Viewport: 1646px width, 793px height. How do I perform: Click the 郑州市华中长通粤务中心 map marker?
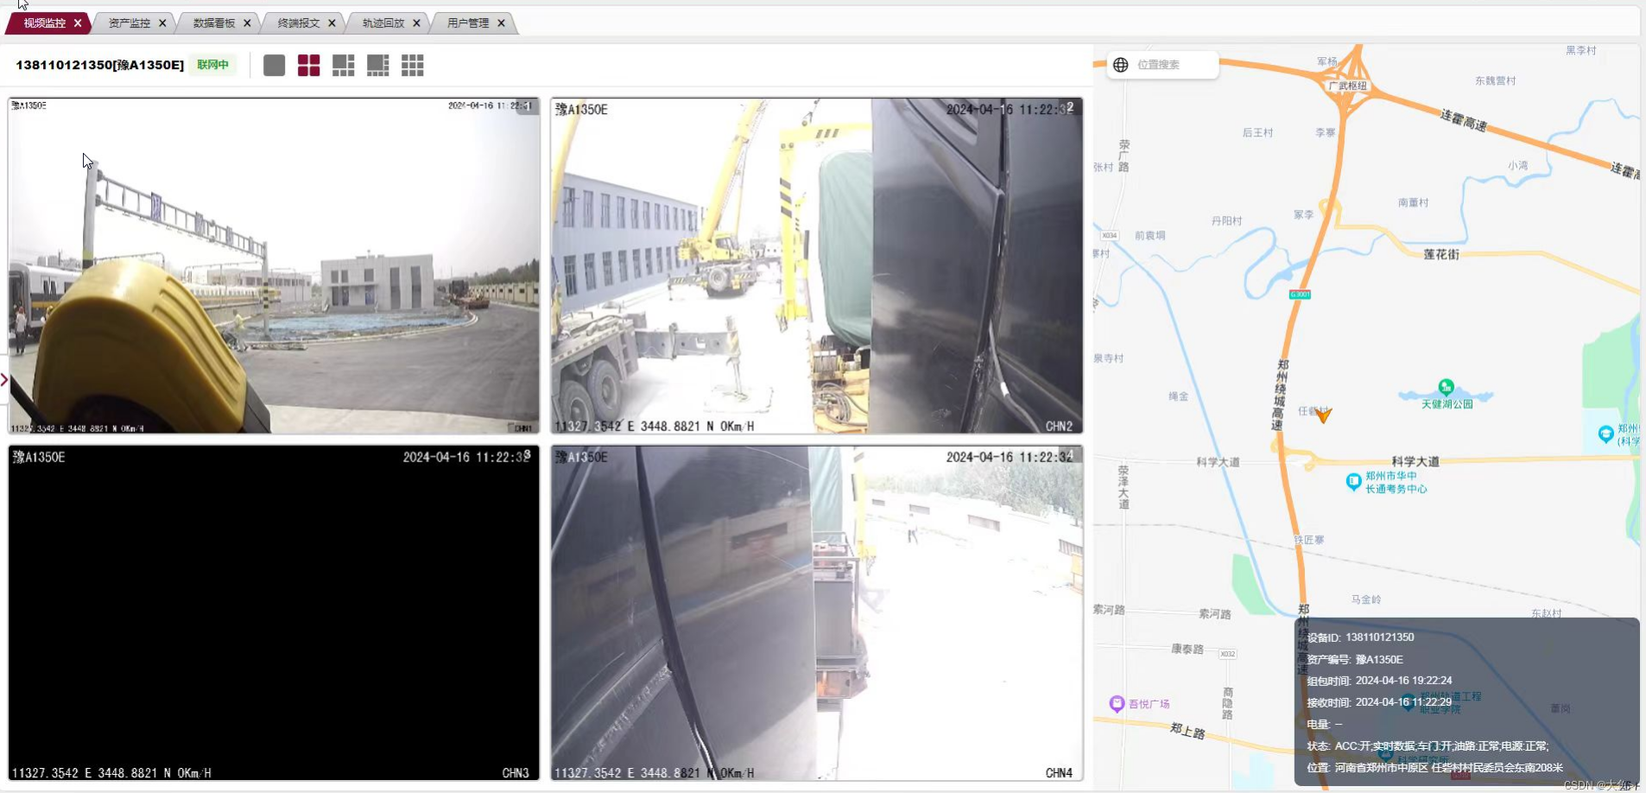(x=1353, y=481)
